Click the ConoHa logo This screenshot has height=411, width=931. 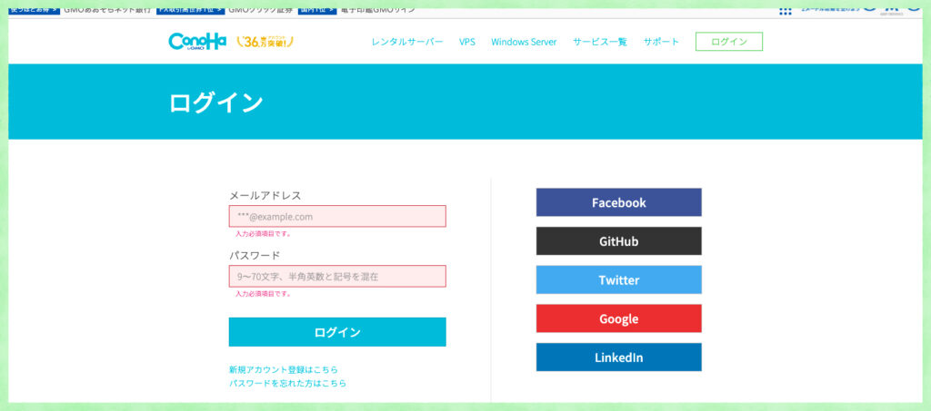tap(197, 42)
